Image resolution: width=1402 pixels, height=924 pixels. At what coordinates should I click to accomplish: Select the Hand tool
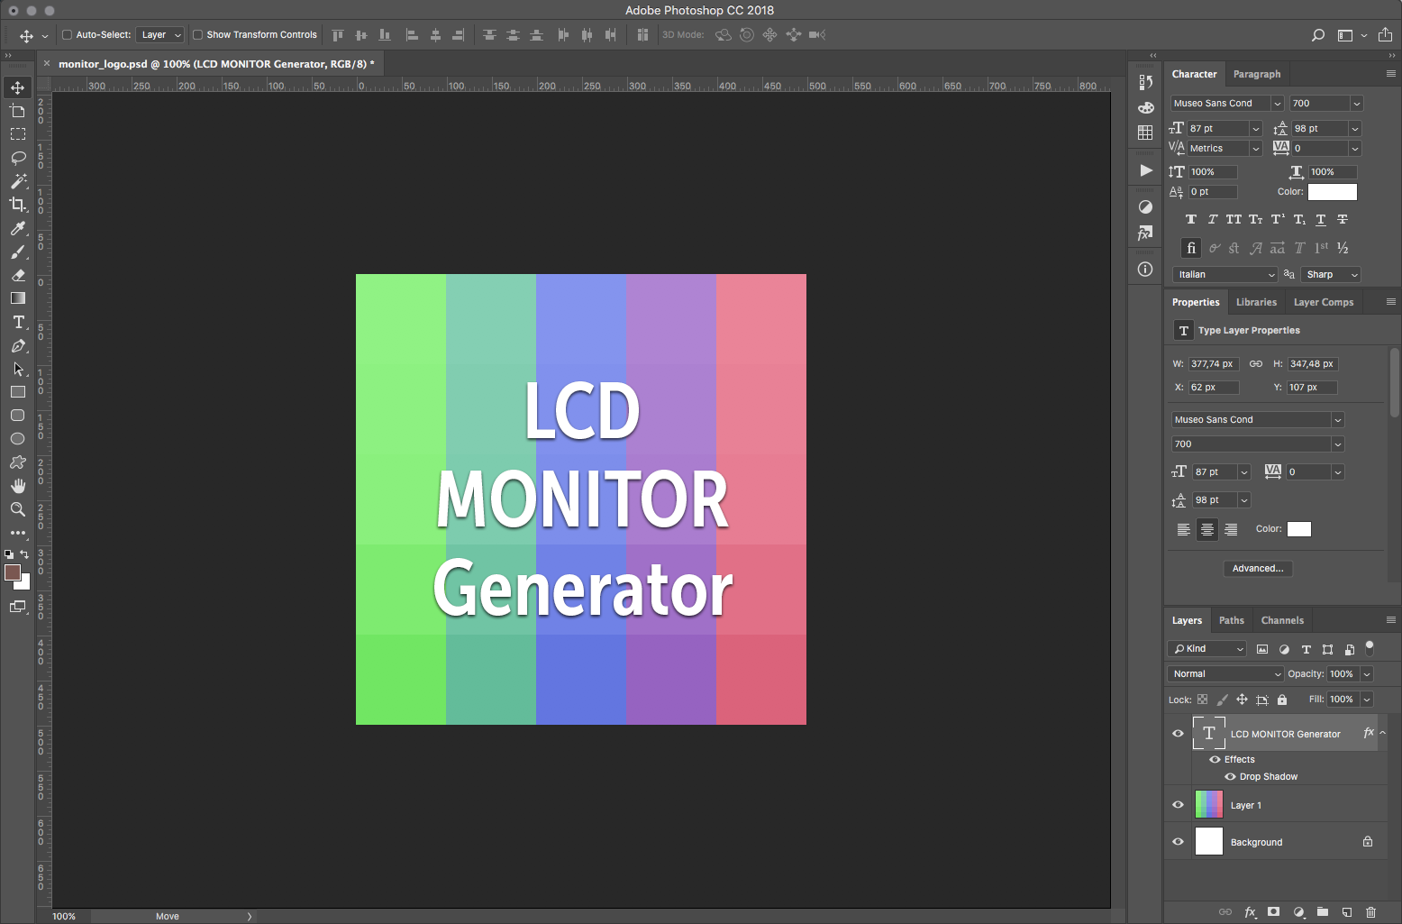click(x=18, y=486)
